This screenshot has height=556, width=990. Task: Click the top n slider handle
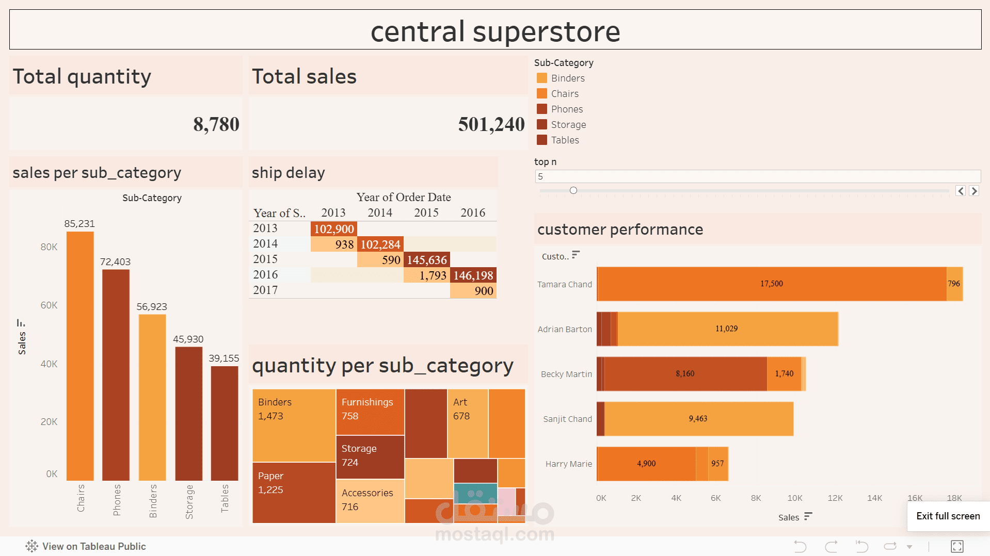point(573,190)
